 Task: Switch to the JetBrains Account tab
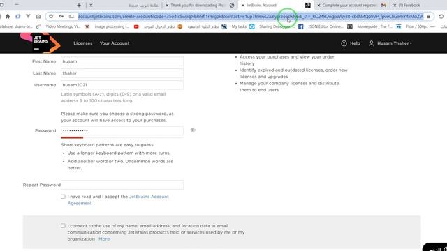pos(275,5)
